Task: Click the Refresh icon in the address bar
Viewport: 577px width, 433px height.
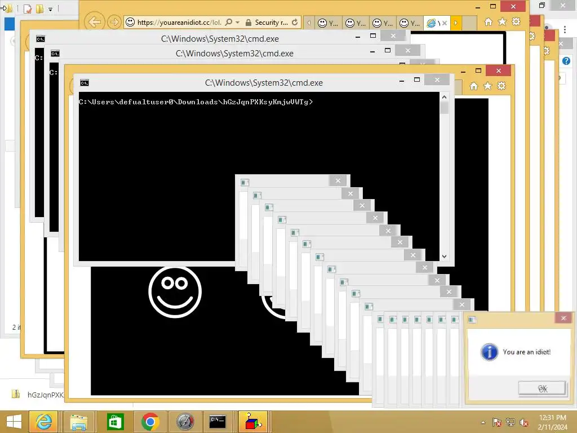Action: click(295, 23)
